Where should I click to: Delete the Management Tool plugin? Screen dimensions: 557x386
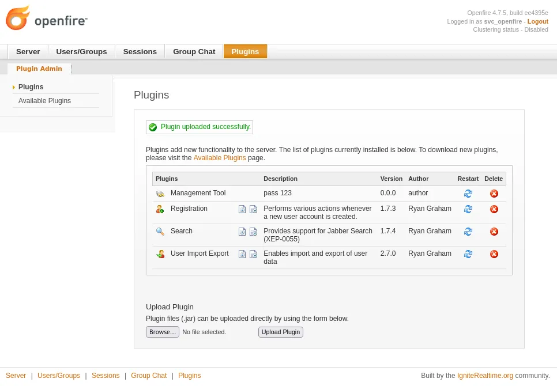(494, 194)
